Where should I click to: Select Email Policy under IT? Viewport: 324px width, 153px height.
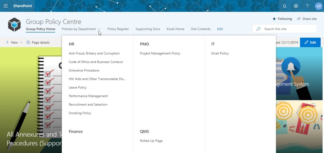pos(220,53)
